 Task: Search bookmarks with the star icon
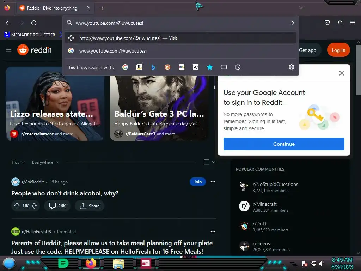pyautogui.click(x=210, y=67)
